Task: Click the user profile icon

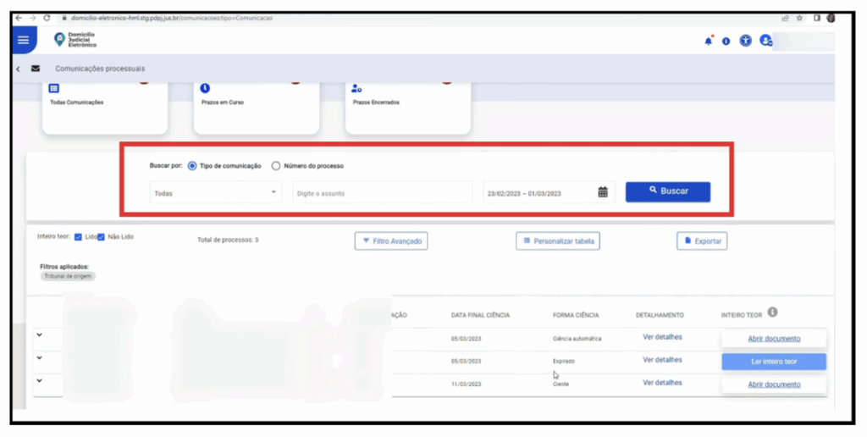Action: tap(765, 41)
